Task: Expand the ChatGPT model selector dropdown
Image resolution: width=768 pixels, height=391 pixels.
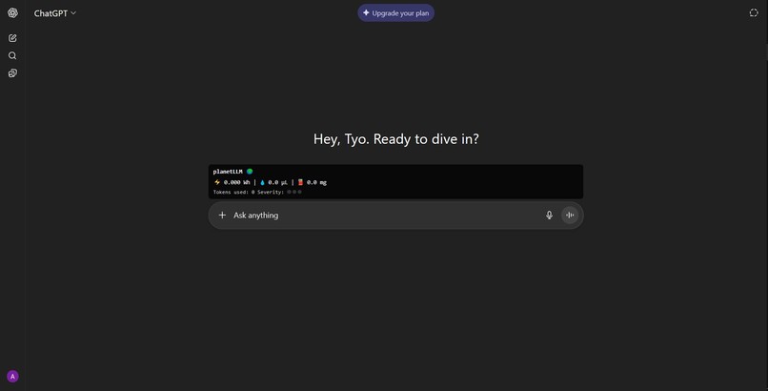Action: [55, 13]
